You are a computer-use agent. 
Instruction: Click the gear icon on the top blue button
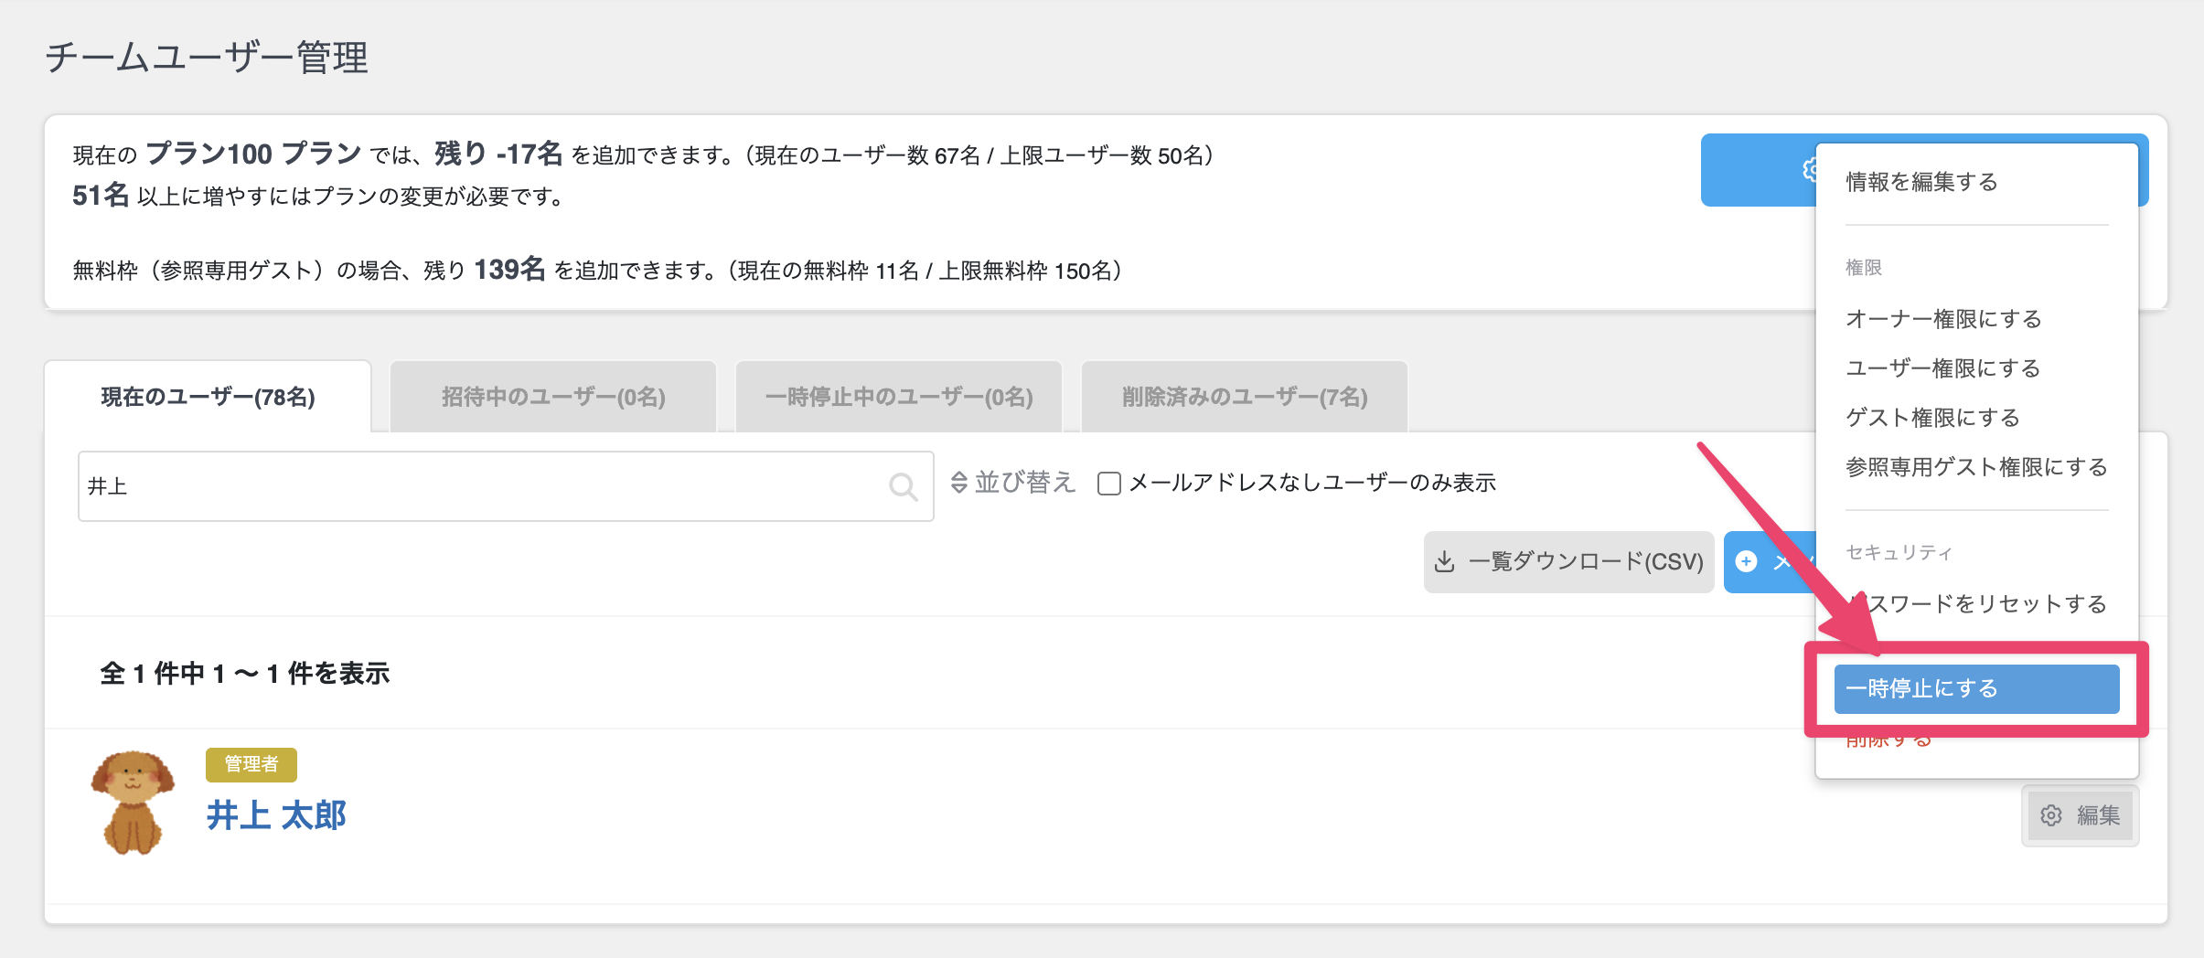tap(1808, 170)
